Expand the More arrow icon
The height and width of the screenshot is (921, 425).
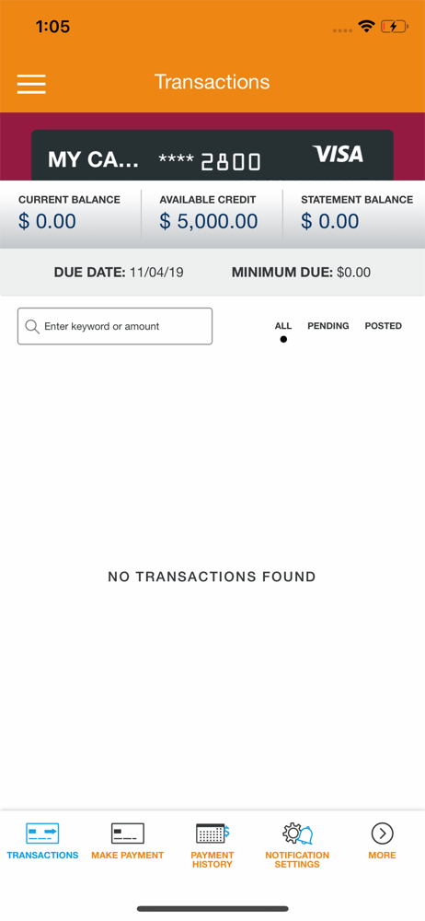point(382,833)
